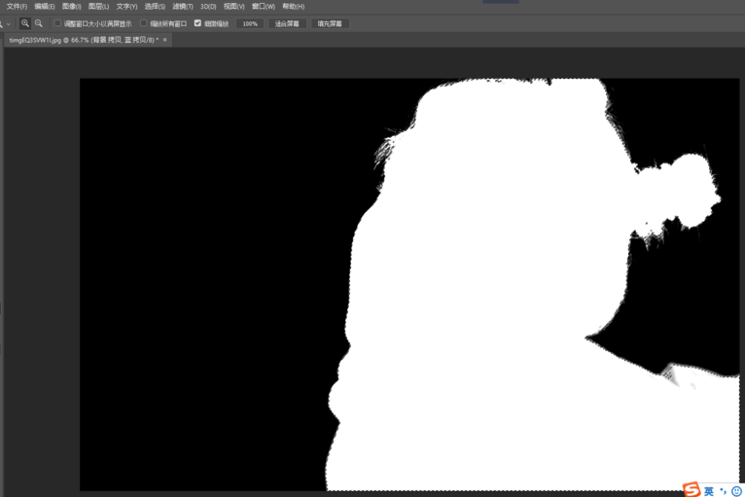Select the zoom out magnifier icon

[39, 23]
